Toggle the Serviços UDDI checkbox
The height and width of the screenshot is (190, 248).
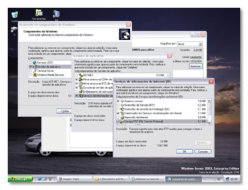[30, 62]
